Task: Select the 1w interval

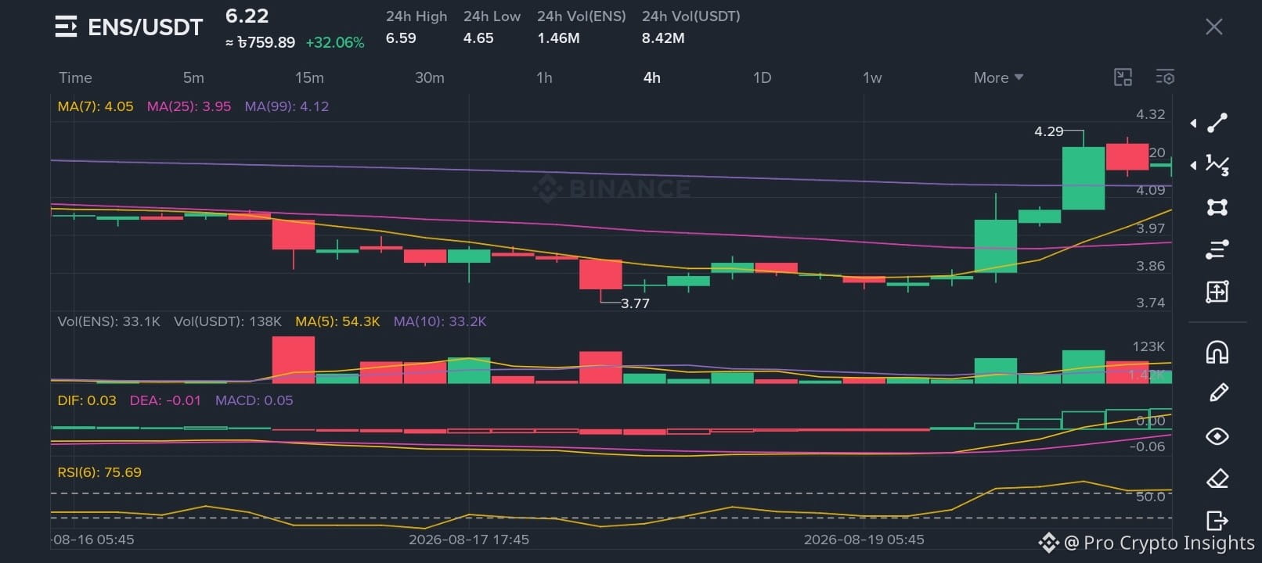Action: coord(872,77)
